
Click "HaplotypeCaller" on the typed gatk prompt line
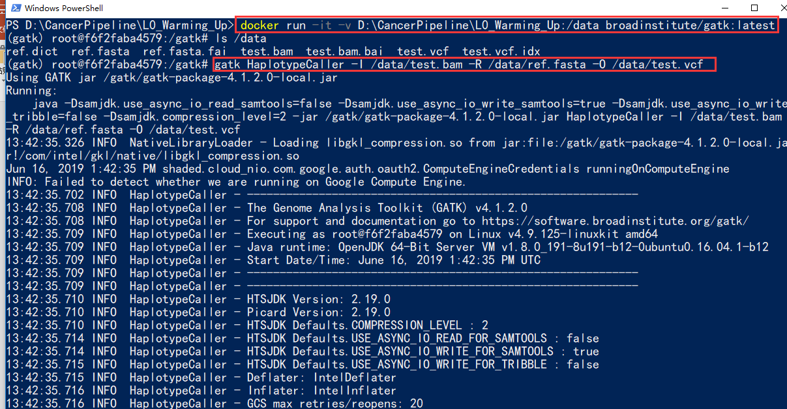pyautogui.click(x=295, y=65)
